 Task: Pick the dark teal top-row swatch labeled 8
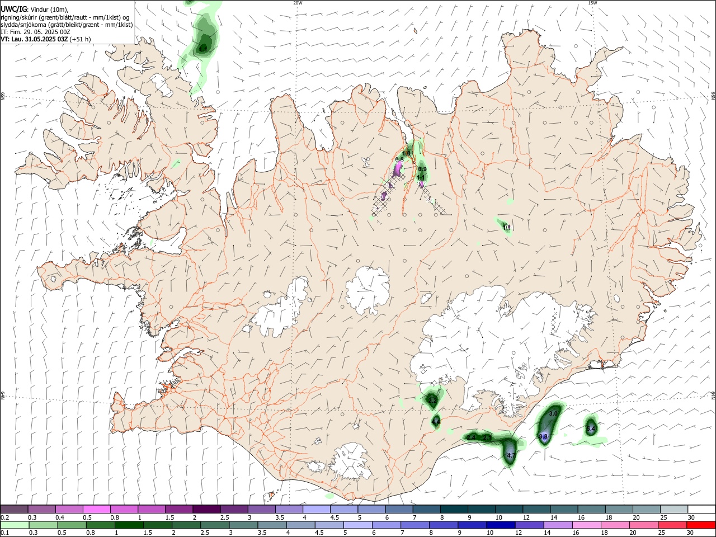click(x=454, y=510)
